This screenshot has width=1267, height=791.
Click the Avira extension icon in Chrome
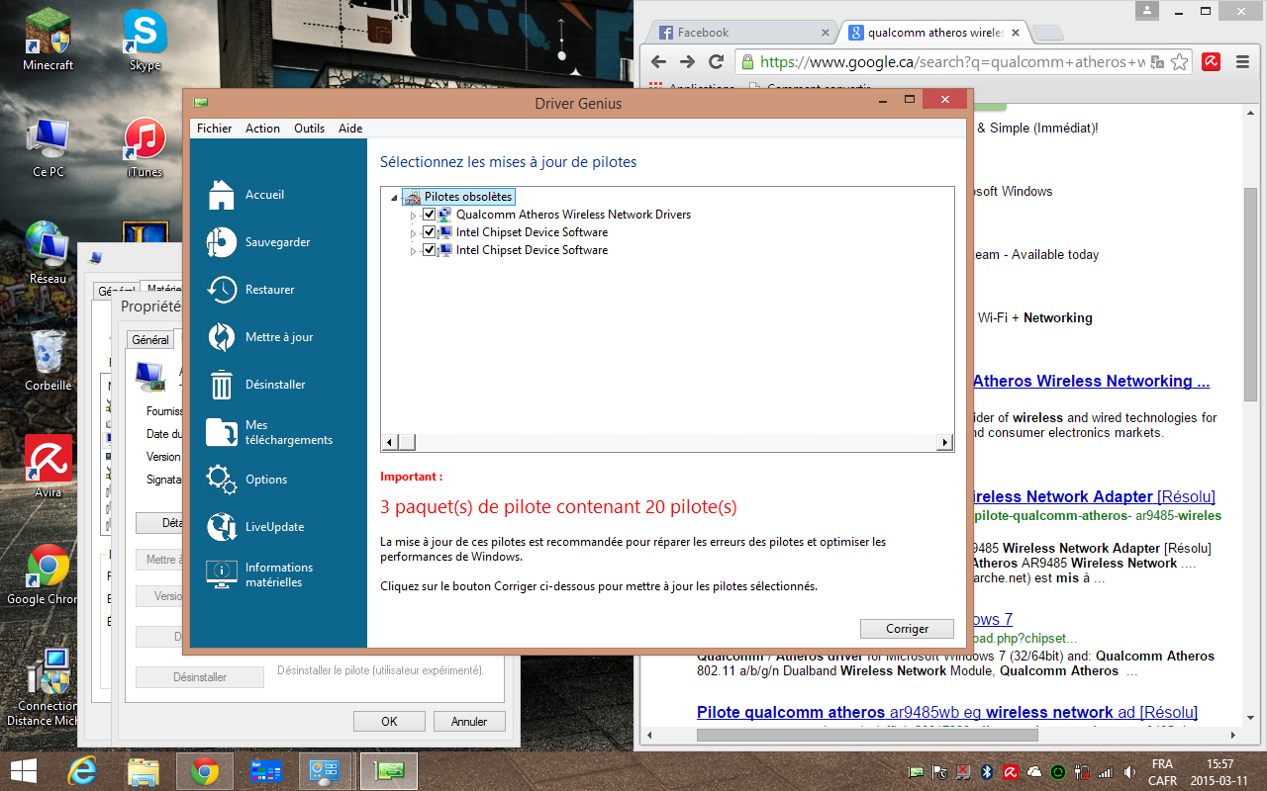coord(1211,61)
